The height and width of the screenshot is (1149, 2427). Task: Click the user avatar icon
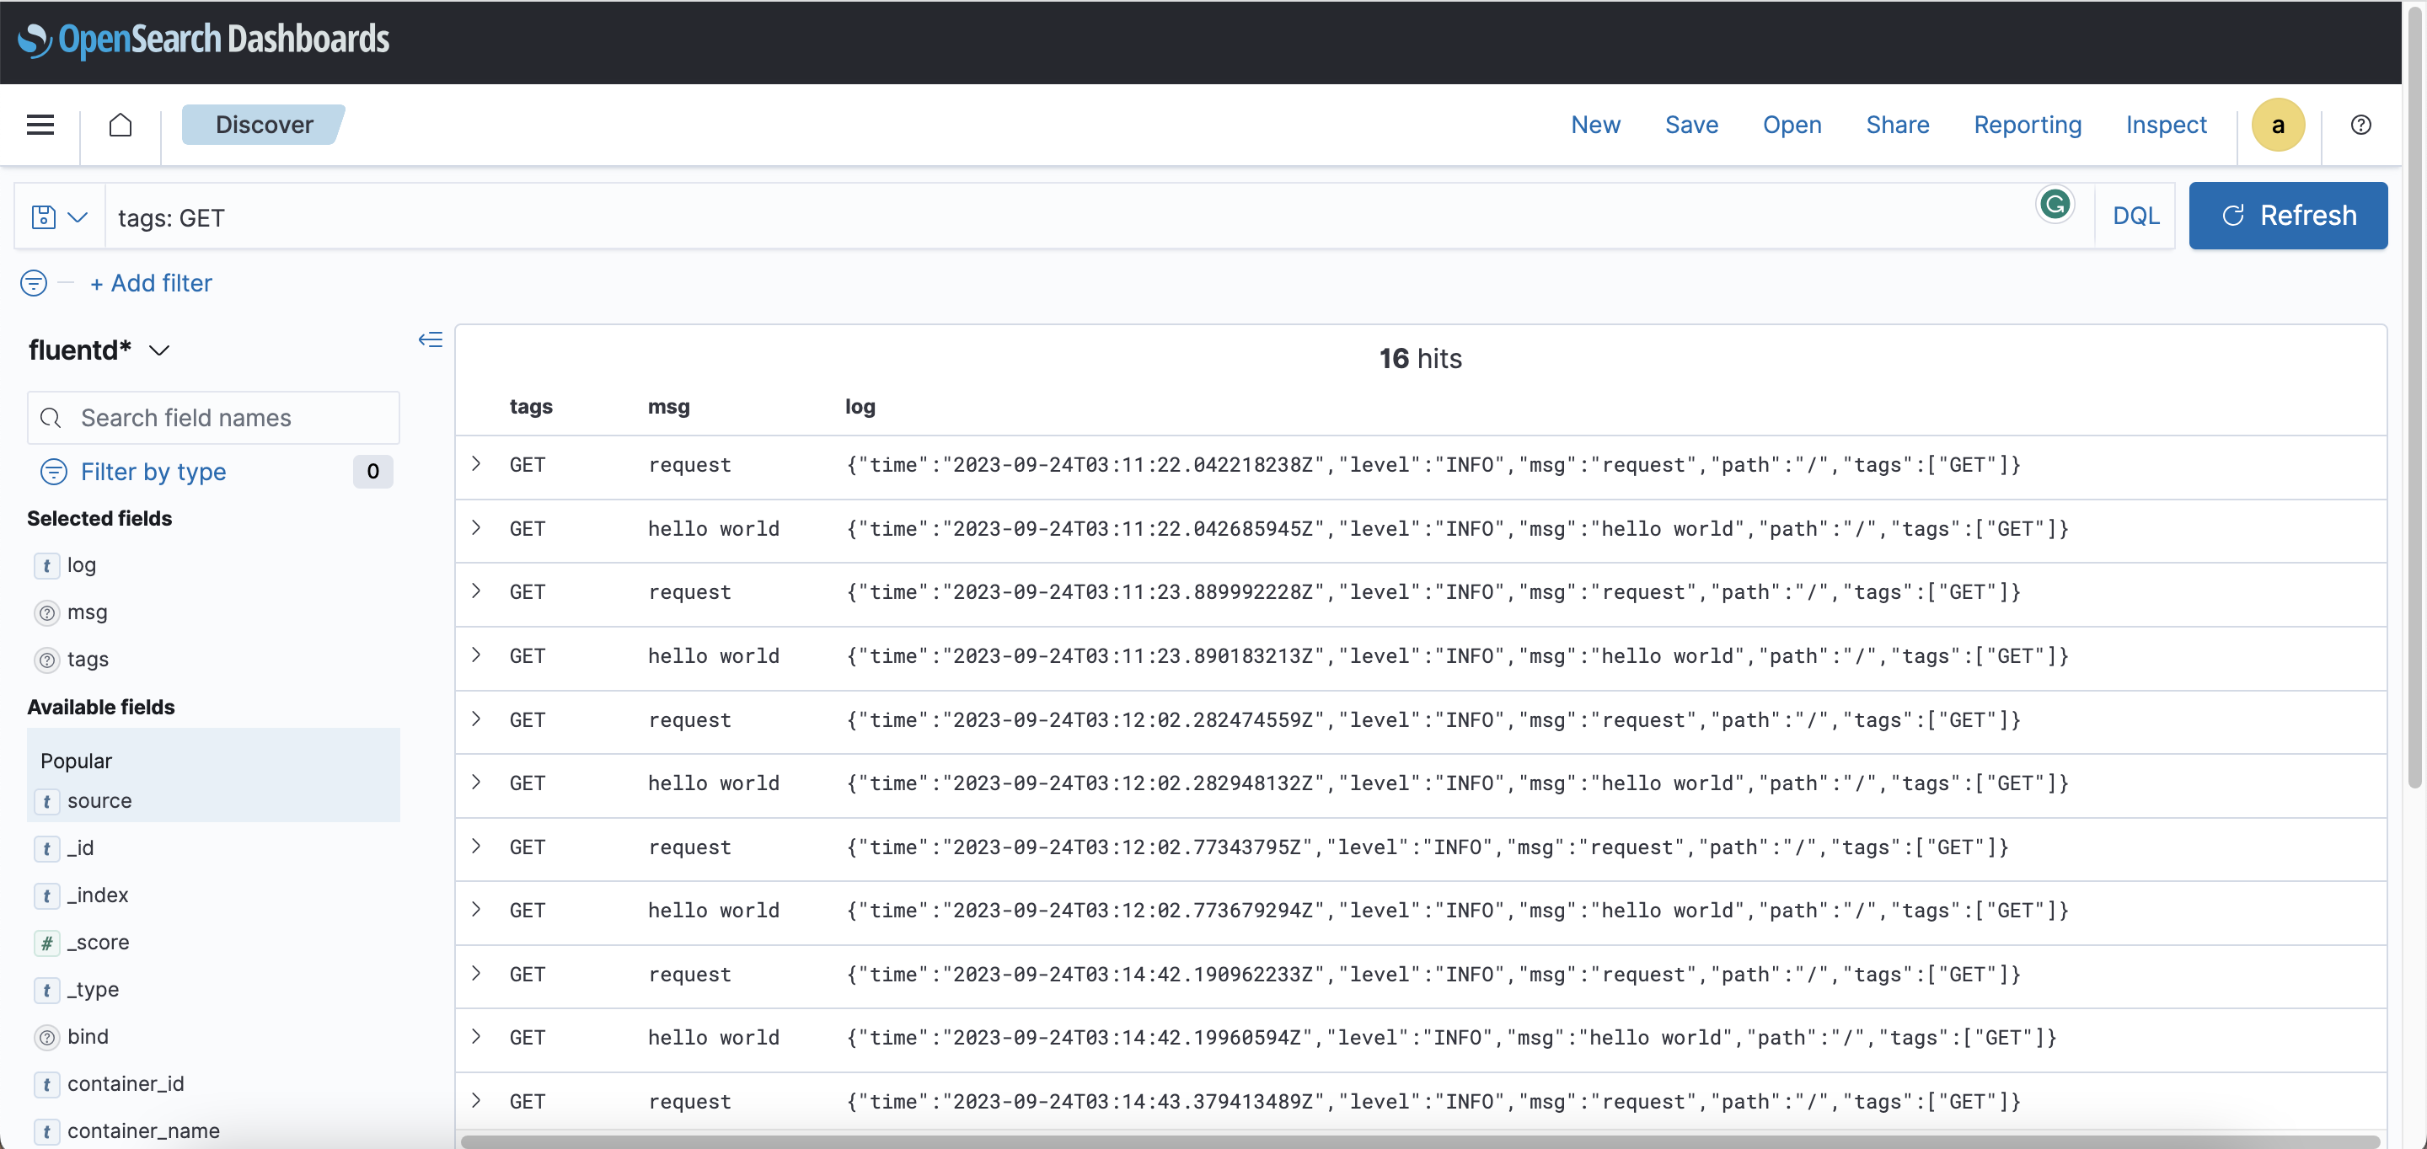click(x=2277, y=125)
